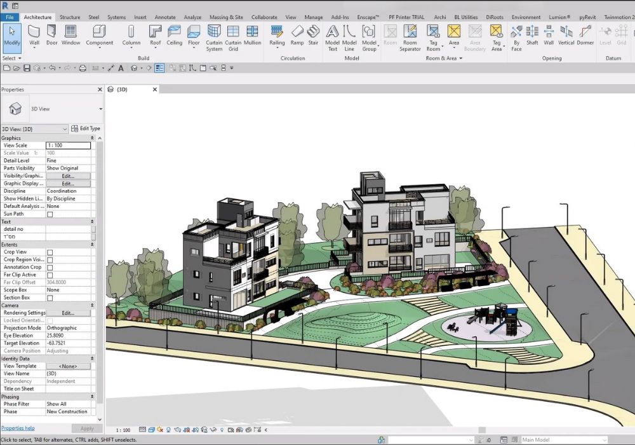
Task: Enable the Sun Path checkbox
Action: coord(50,214)
